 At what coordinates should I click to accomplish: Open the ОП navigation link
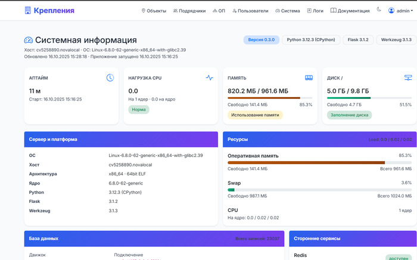[219, 11]
